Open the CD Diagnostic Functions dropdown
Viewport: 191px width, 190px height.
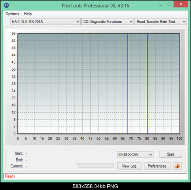pos(107,21)
